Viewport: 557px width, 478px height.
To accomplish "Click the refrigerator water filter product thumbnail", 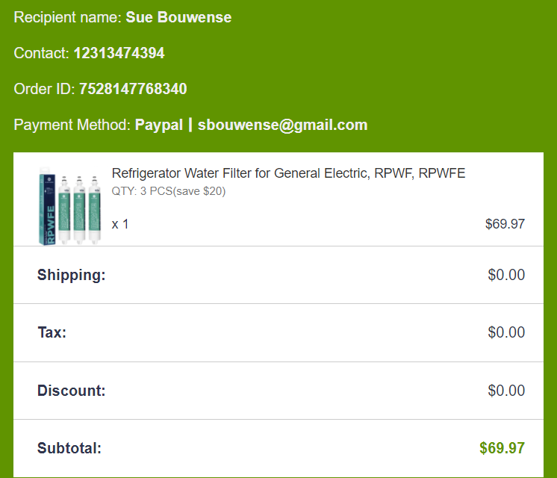I will (x=66, y=206).
